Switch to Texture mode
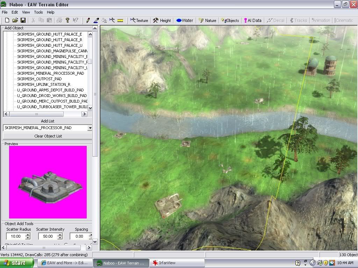The width and height of the screenshot is (358, 268). point(139,20)
